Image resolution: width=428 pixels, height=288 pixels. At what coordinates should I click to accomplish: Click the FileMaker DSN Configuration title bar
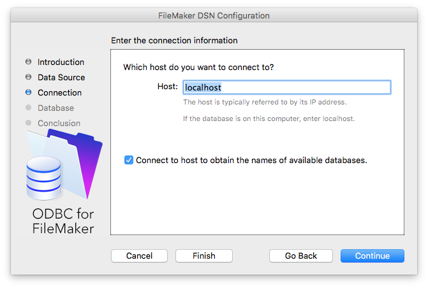tap(214, 15)
